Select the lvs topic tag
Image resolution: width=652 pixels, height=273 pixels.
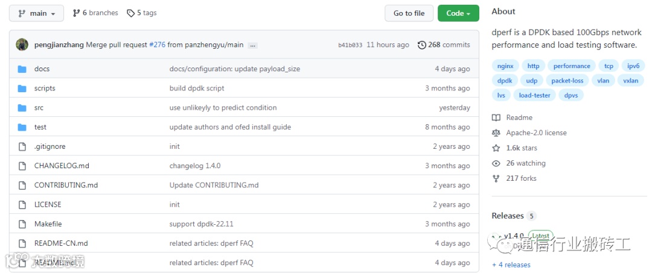(501, 95)
